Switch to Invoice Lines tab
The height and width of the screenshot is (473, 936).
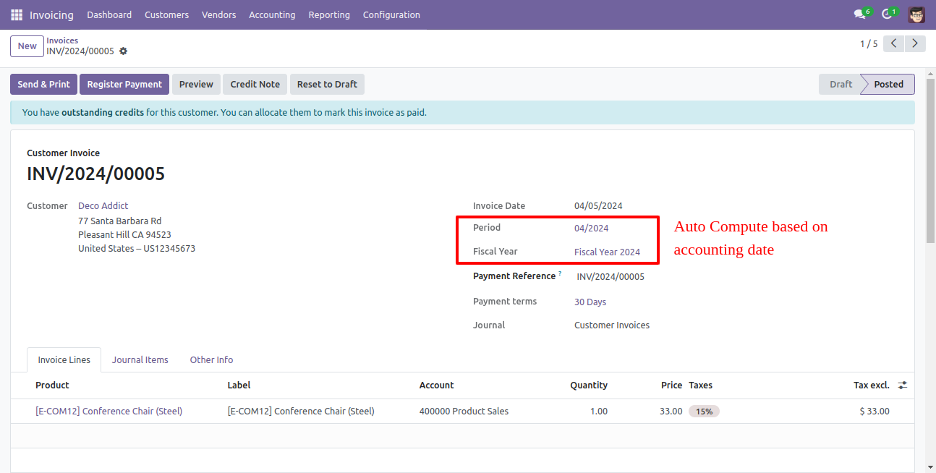64,360
